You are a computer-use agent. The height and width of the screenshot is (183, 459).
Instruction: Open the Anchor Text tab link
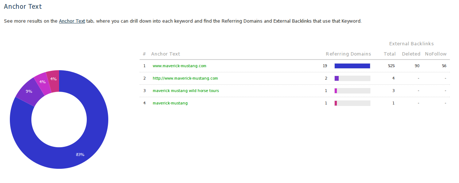[72, 21]
